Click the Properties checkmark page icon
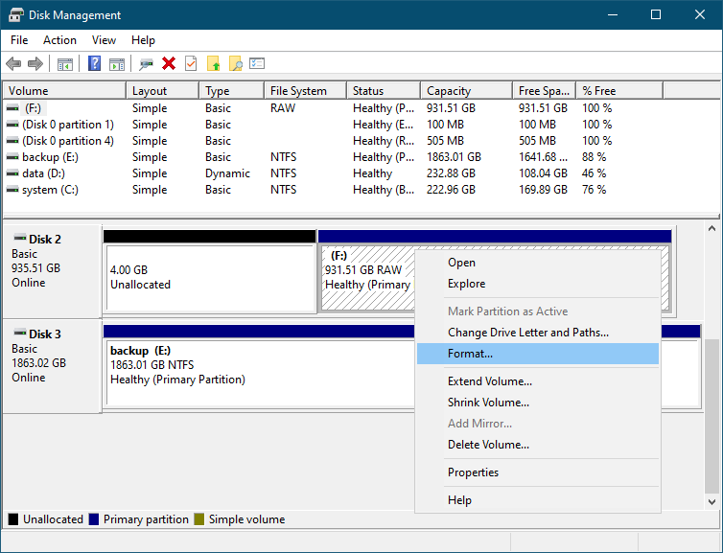This screenshot has height=553, width=723. pos(191,63)
